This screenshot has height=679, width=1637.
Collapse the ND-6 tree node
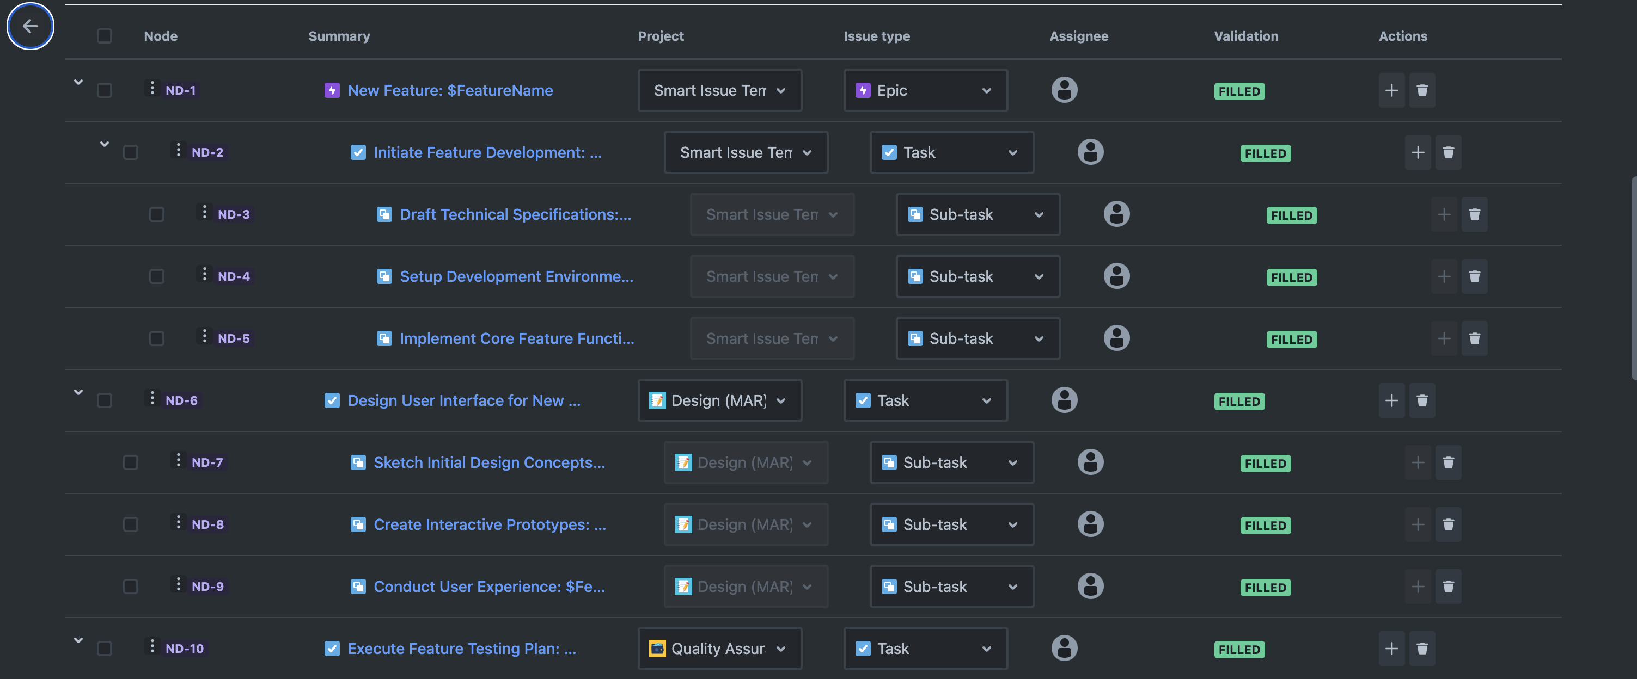(x=78, y=392)
